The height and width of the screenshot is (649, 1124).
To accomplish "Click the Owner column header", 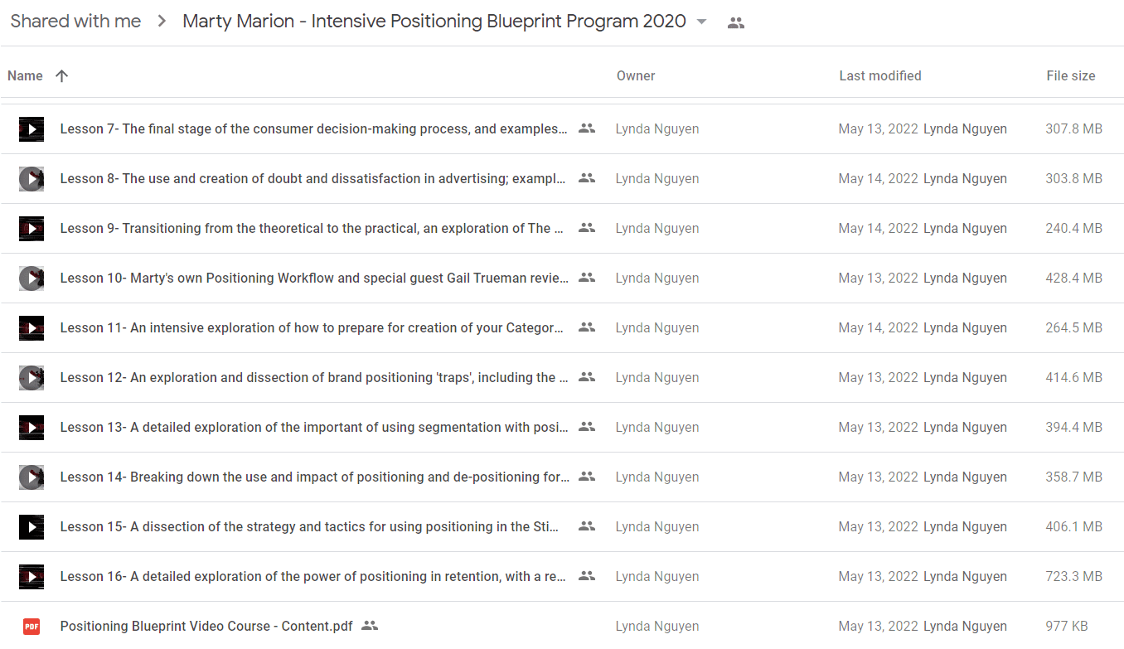I will (636, 75).
